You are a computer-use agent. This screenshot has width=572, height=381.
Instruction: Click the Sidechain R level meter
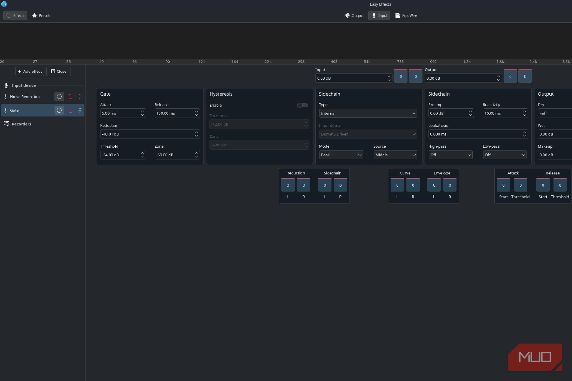pos(340,185)
